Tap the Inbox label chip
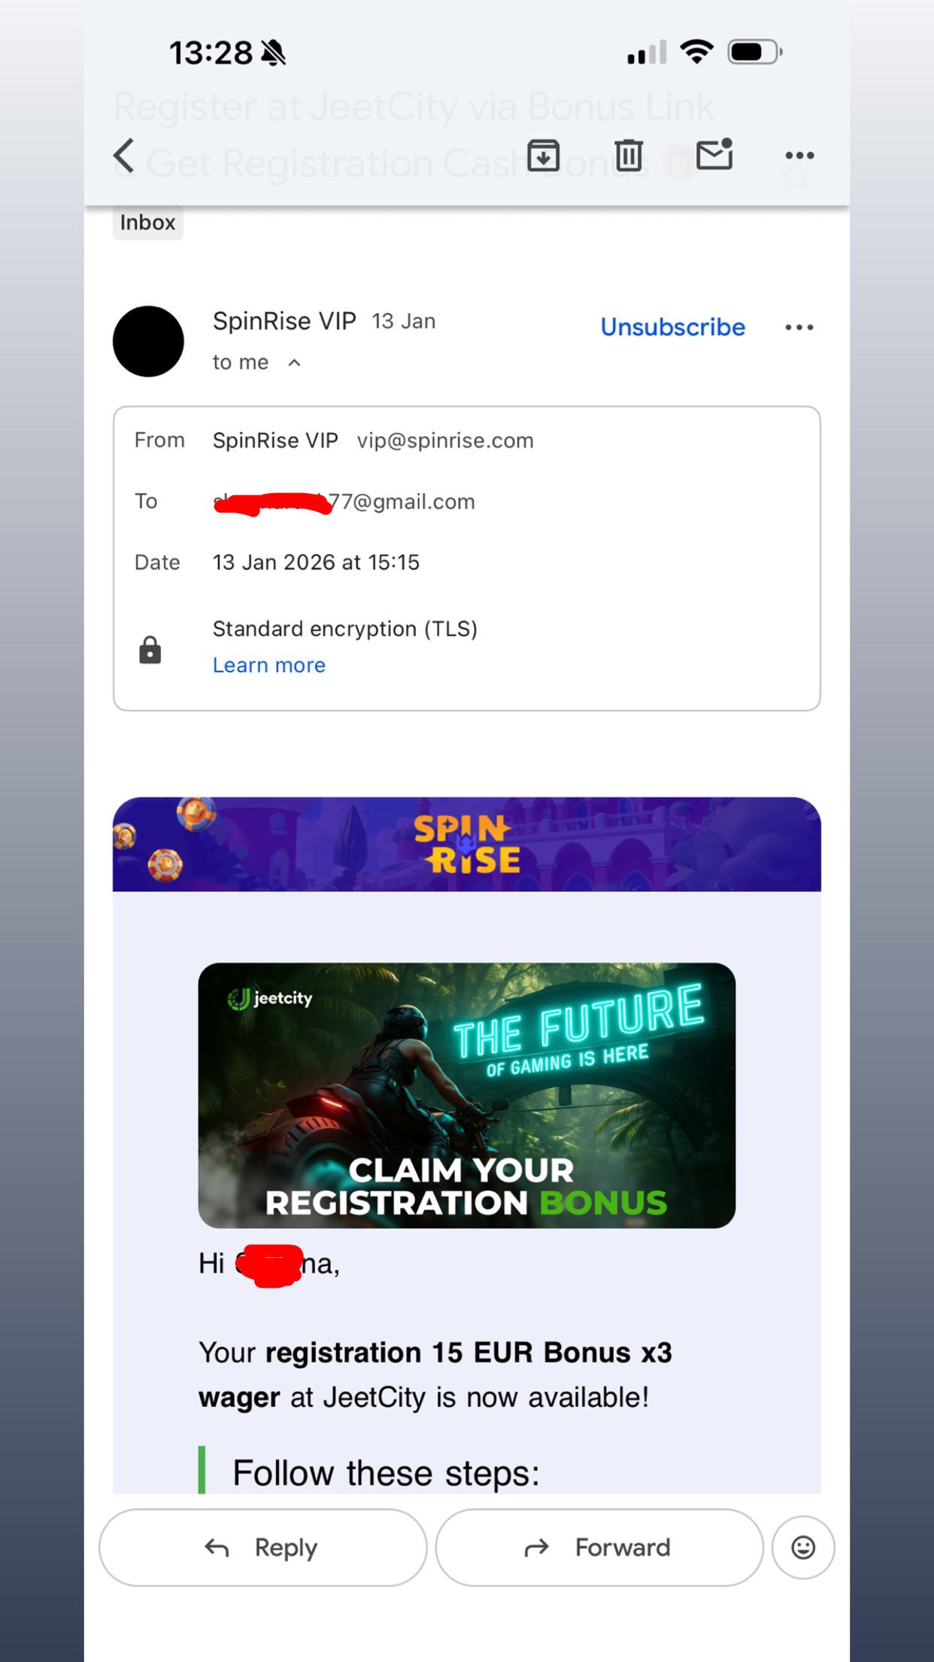This screenshot has width=934, height=1662. pos(147,223)
